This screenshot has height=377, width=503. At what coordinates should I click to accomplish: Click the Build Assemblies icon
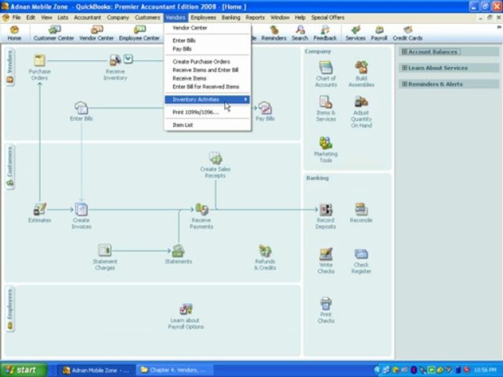(361, 68)
